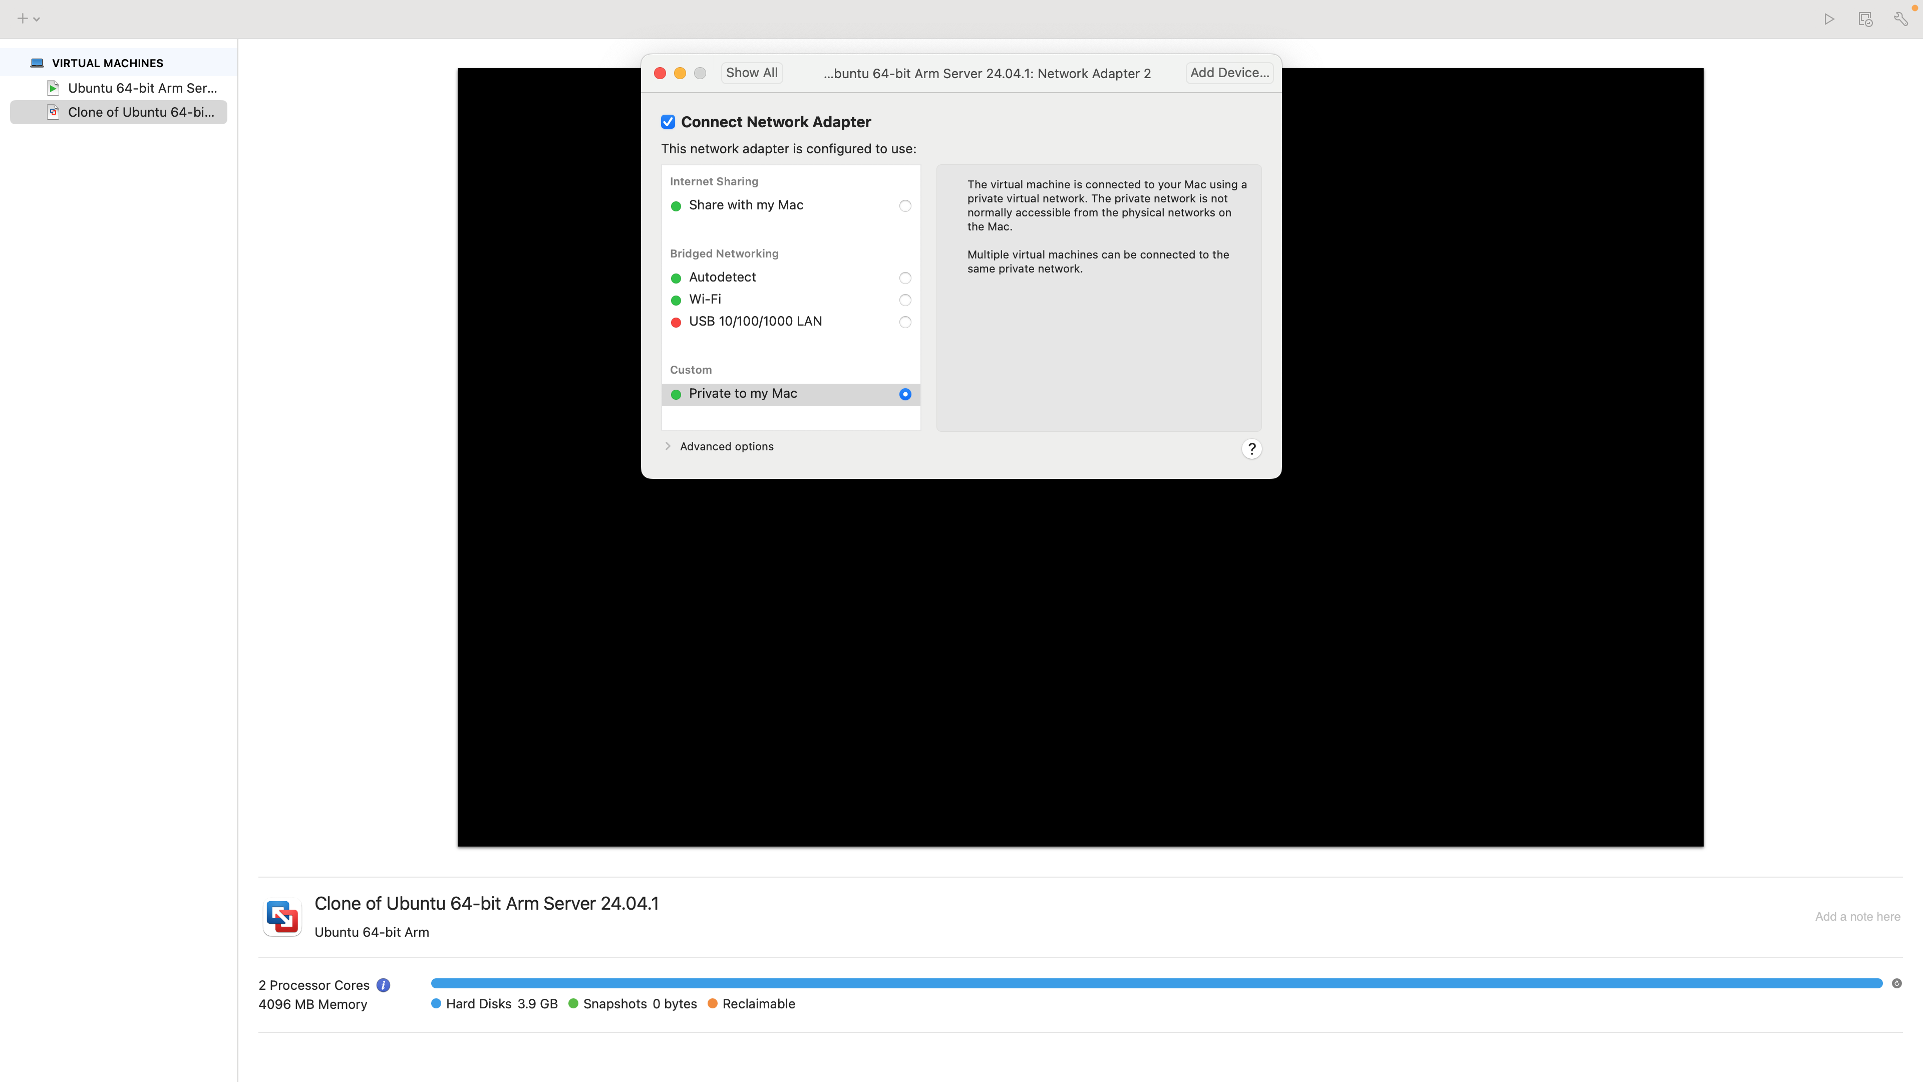Click the Custom section header
The image size is (1923, 1082).
point(691,370)
